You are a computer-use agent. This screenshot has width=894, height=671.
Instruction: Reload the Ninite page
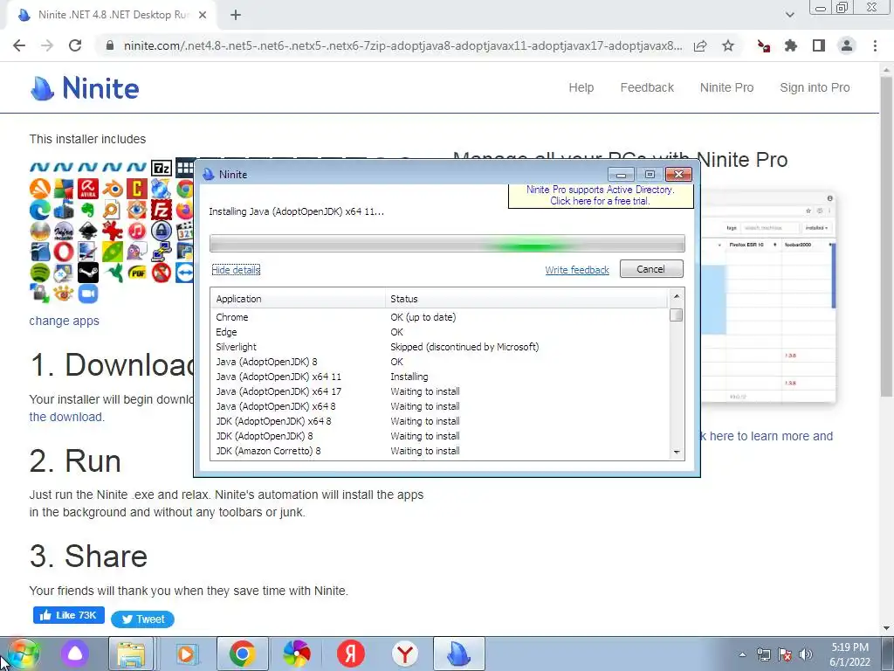(x=75, y=45)
